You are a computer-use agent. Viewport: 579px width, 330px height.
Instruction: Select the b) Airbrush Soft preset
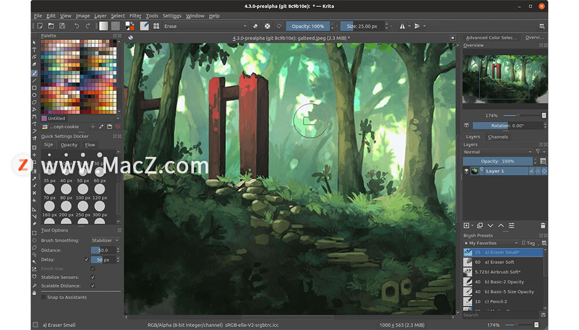[503, 272]
